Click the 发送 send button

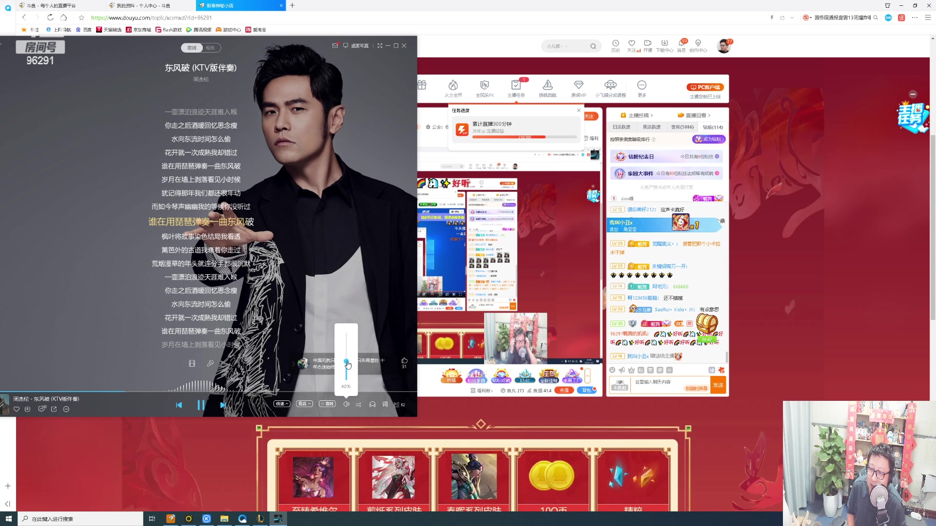(718, 385)
